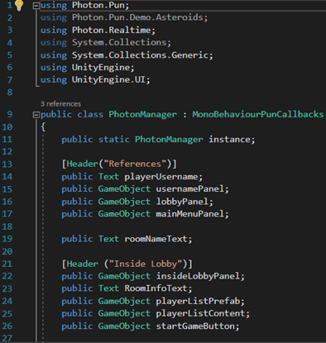Collapse the PhotonManager class block
326x343 pixels.
tap(36, 115)
